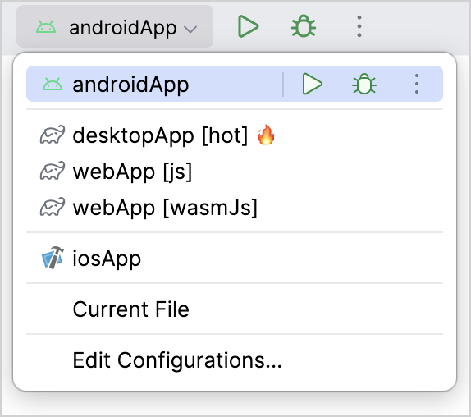471x417 pixels.
Task: Open the toolbar More Actions kebab menu
Action: click(x=359, y=27)
